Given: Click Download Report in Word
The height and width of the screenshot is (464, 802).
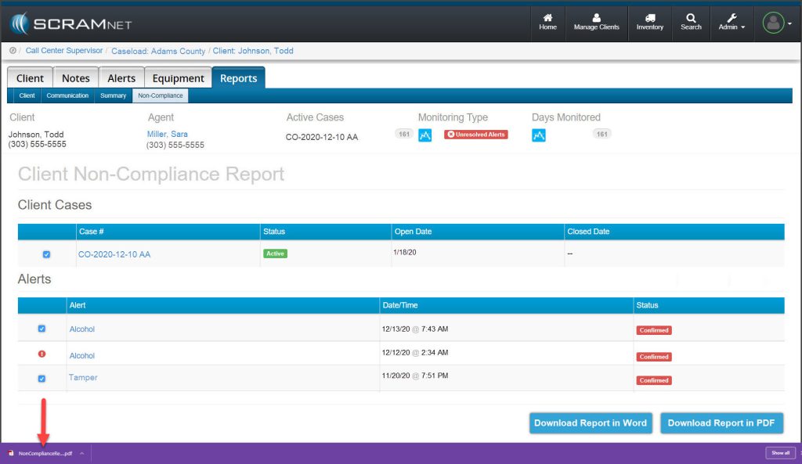Looking at the screenshot, I should tap(591, 423).
